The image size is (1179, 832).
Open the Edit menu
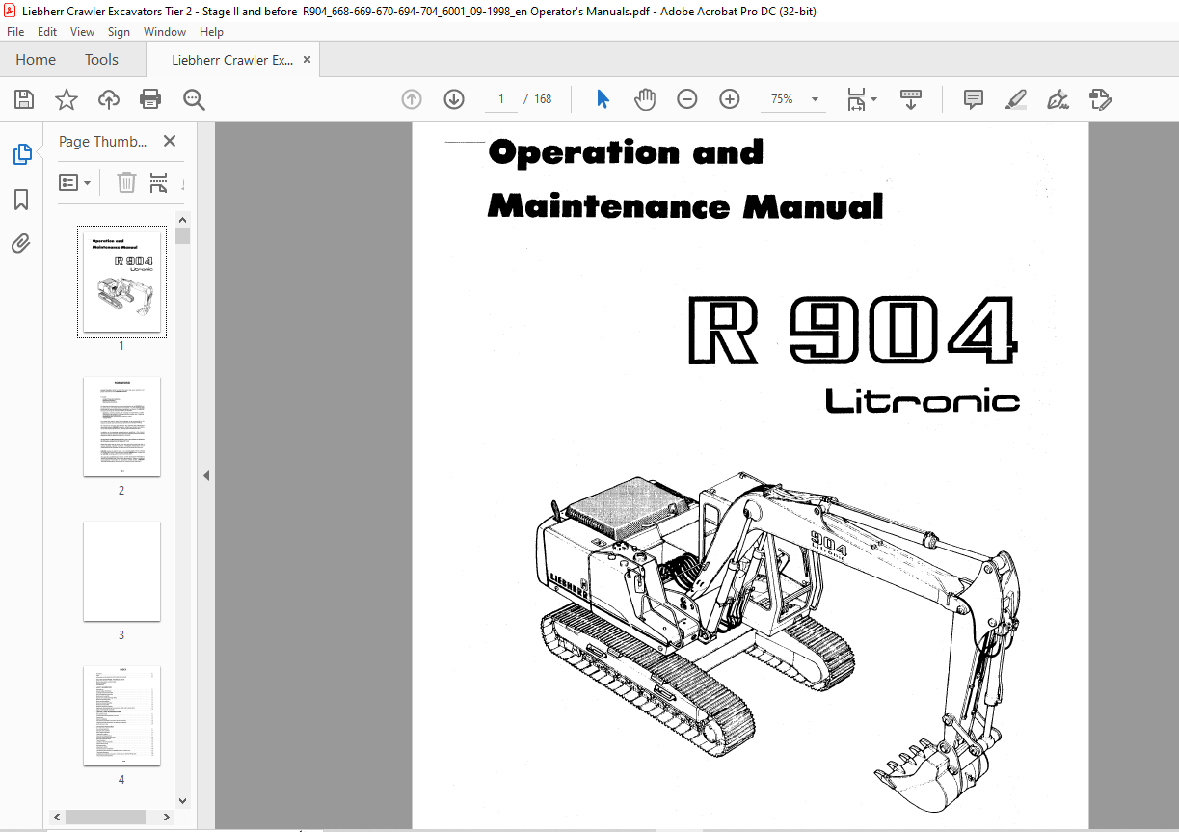coord(47,32)
